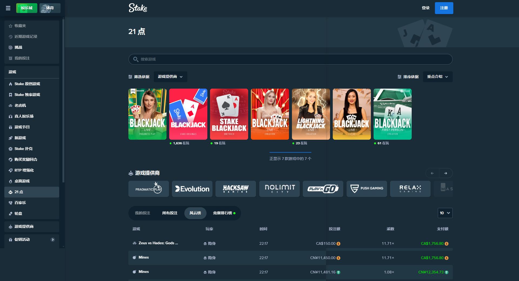Select the 竞赛排行榜 tab

coord(224,213)
